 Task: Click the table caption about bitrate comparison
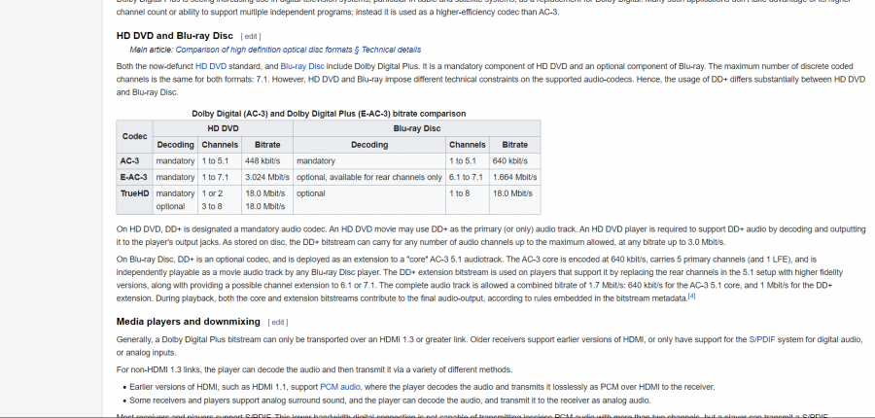coord(329,114)
